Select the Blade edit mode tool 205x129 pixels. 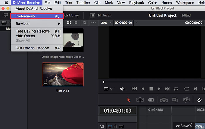point(151,100)
